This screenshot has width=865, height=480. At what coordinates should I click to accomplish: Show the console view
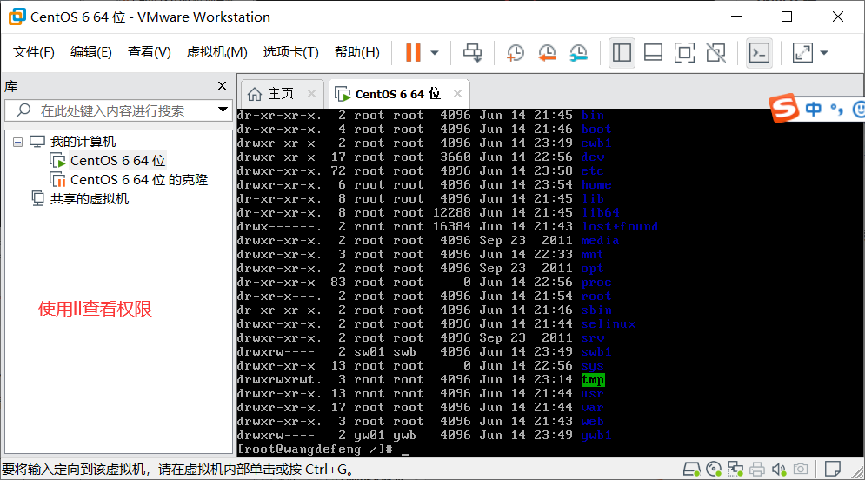coord(760,53)
